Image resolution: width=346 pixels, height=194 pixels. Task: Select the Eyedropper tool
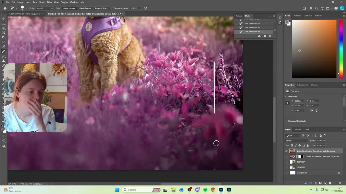[x=4, y=47]
